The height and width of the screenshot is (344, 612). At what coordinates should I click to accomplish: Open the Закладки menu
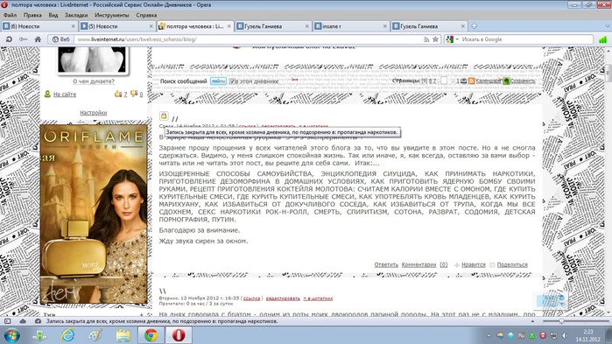click(76, 15)
